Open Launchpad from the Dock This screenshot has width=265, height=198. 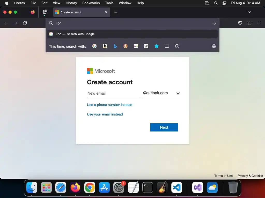[46, 187]
